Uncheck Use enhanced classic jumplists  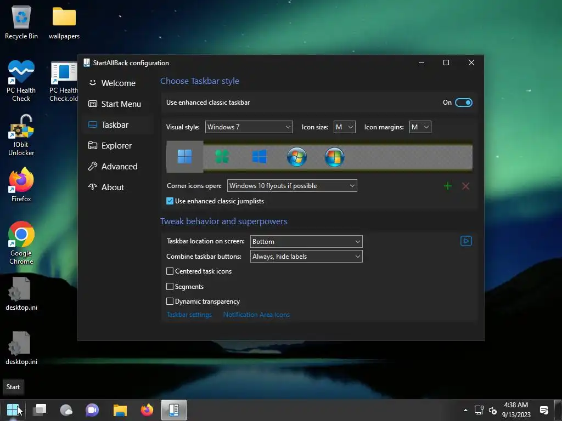click(x=170, y=201)
